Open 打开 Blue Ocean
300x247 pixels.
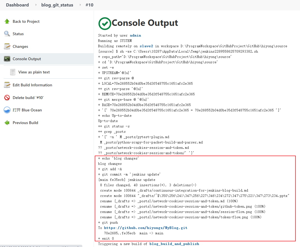[x=27, y=110]
